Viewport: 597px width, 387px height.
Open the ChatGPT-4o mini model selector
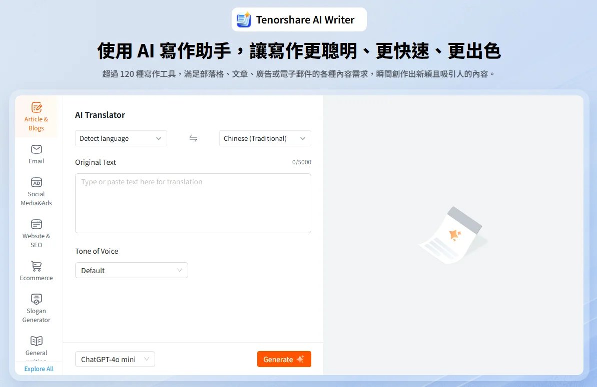click(115, 359)
